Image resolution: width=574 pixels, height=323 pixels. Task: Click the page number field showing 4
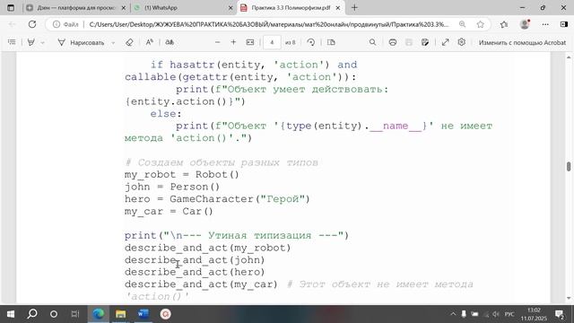[272, 42]
